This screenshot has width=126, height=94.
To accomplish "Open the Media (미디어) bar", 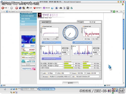I will (x=46, y=8).
